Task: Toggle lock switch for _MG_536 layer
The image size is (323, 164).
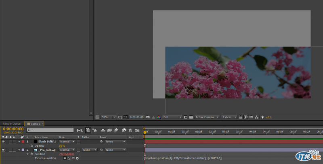Action: pyautogui.click(x=14, y=150)
